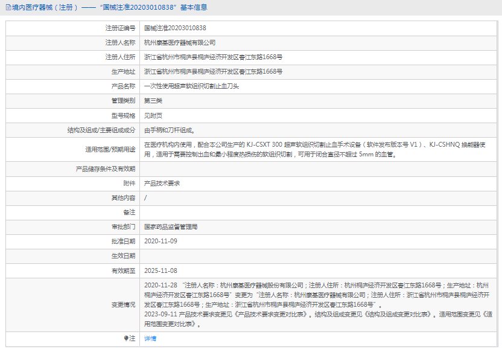
Task: Select the 产品名称 row label
Action: 123,86
